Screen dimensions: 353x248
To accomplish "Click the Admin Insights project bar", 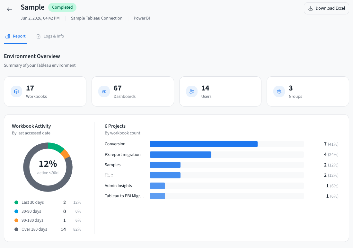I will click(x=157, y=186).
